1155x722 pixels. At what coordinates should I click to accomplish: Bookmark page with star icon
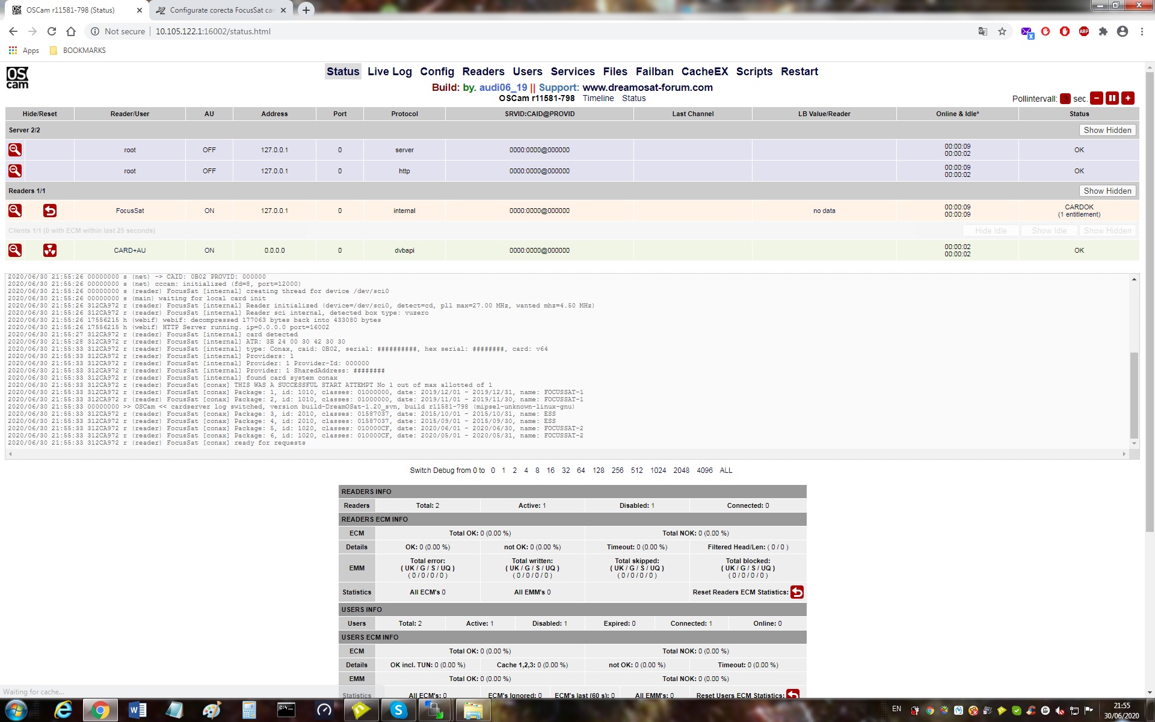point(1002,31)
